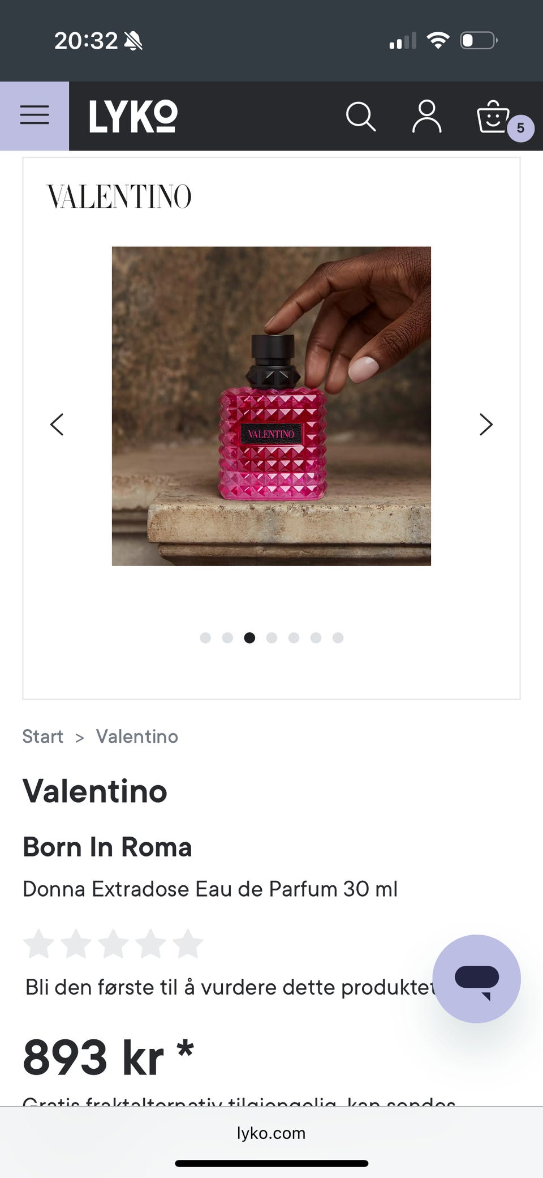The image size is (543, 1178).
Task: Open the Valentino breadcrumb link
Action: click(x=137, y=736)
